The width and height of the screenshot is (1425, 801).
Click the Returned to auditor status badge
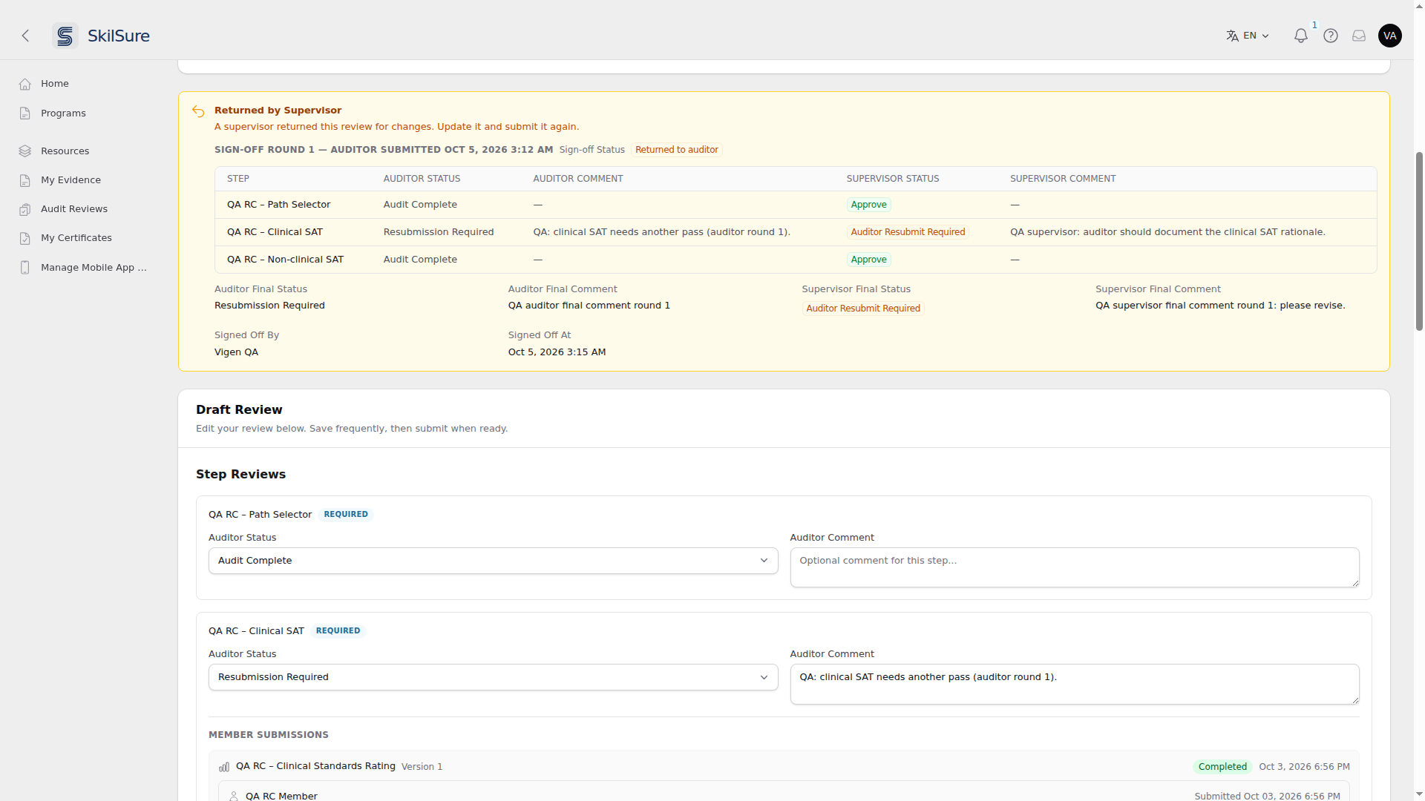click(x=676, y=150)
